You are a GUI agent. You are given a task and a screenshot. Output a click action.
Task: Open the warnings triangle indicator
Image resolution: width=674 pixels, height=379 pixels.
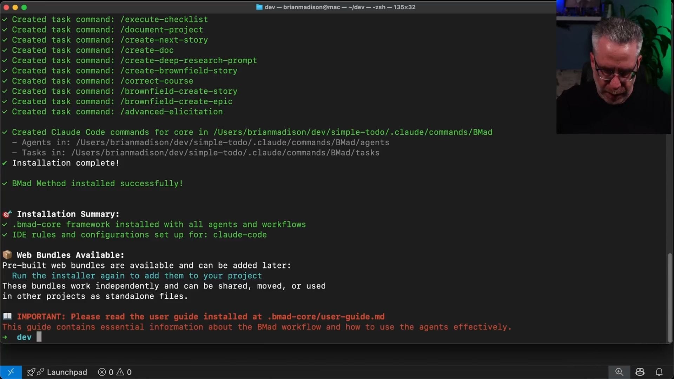click(x=124, y=372)
